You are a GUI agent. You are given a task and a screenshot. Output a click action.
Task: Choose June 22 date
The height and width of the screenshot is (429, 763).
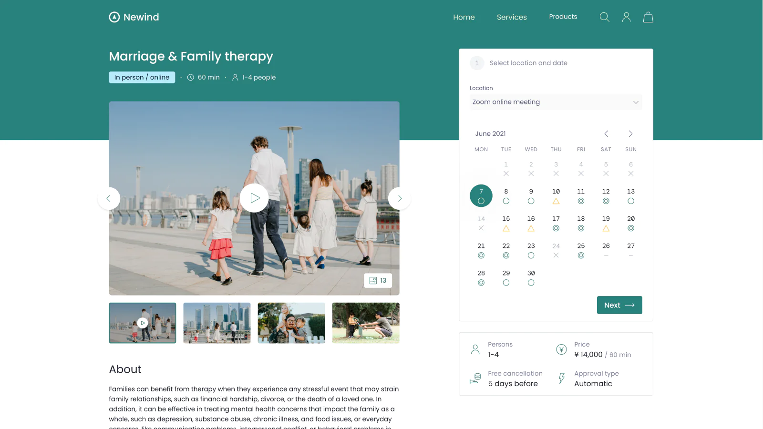506,250
